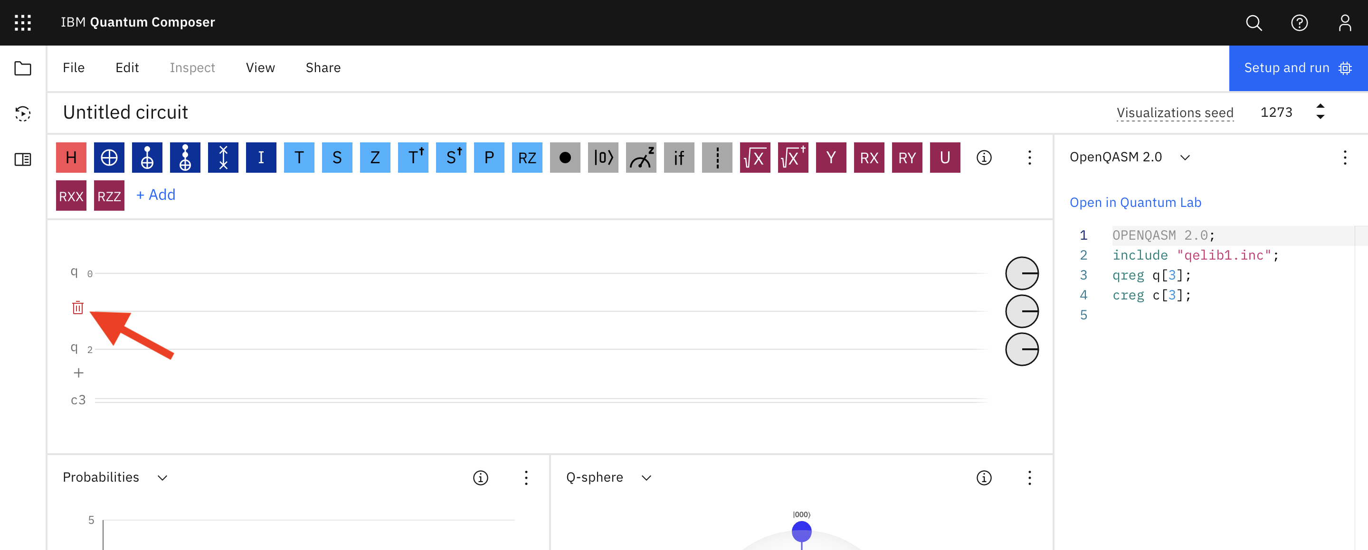Screen dimensions: 1368x550
Task: Select the RZZ gate
Action: (109, 196)
